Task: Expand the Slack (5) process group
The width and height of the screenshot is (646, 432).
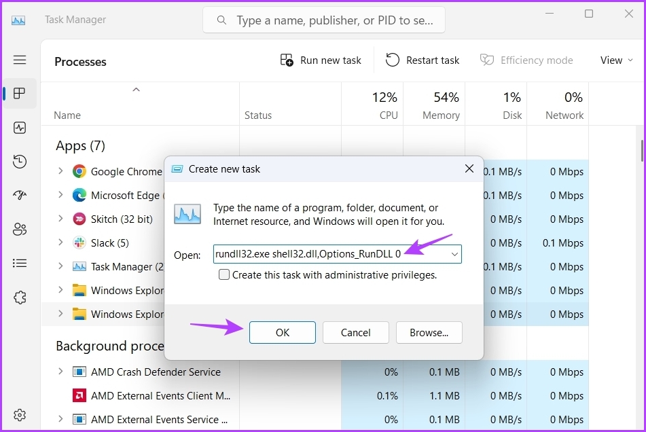Action: point(60,242)
